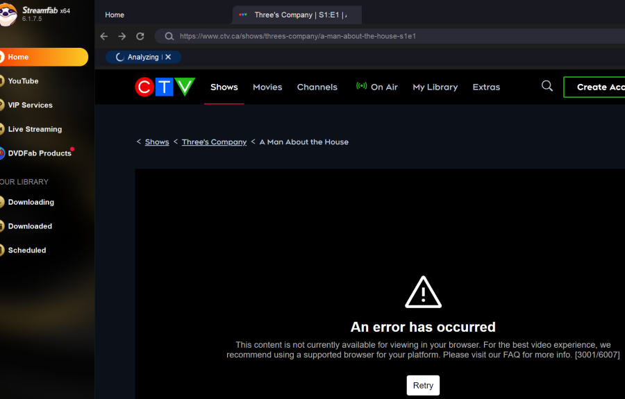The height and width of the screenshot is (399, 625).
Task: Click the CTV logo
Action: point(165,87)
